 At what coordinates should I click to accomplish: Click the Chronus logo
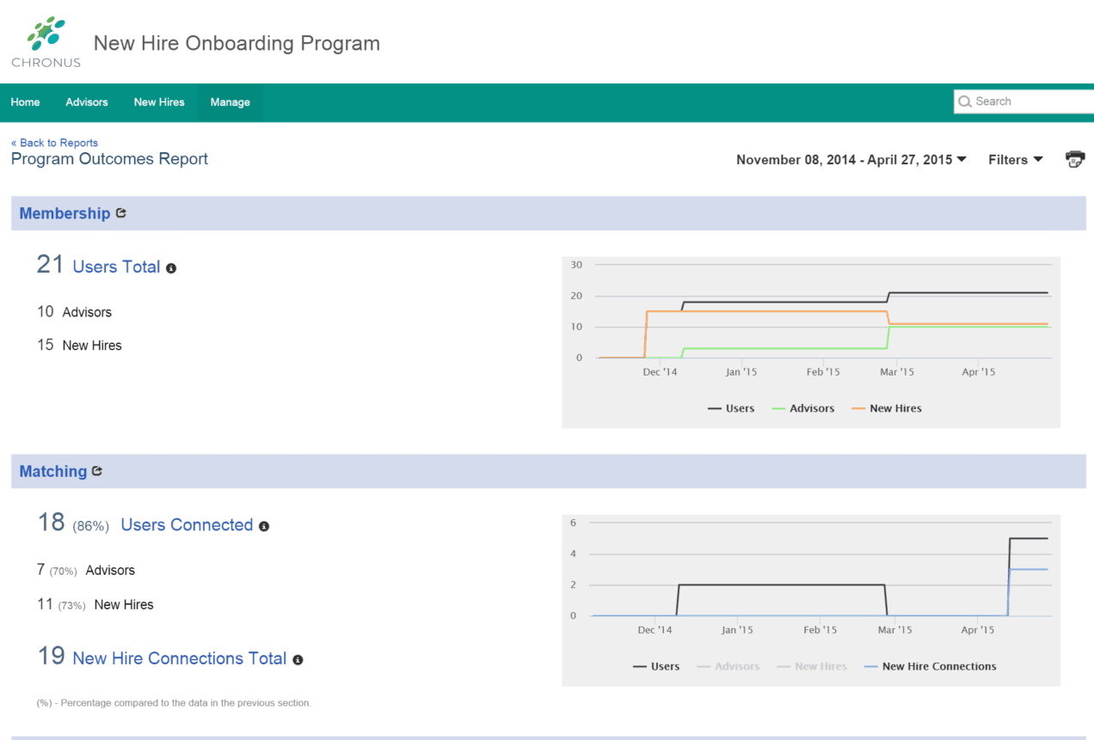[46, 42]
